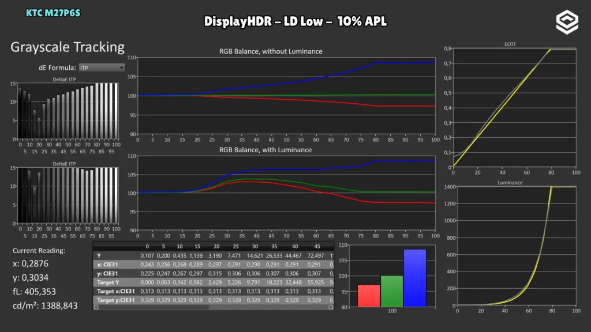Click the Target Y cell reading 32,448
591x332 pixels.
[x=293, y=282]
